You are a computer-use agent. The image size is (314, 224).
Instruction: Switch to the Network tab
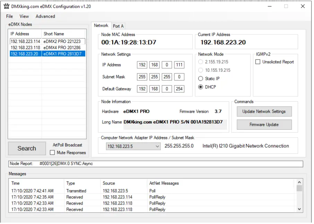[101, 26]
